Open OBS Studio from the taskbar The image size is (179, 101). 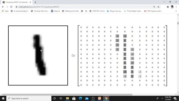pyautogui.click(x=93, y=98)
